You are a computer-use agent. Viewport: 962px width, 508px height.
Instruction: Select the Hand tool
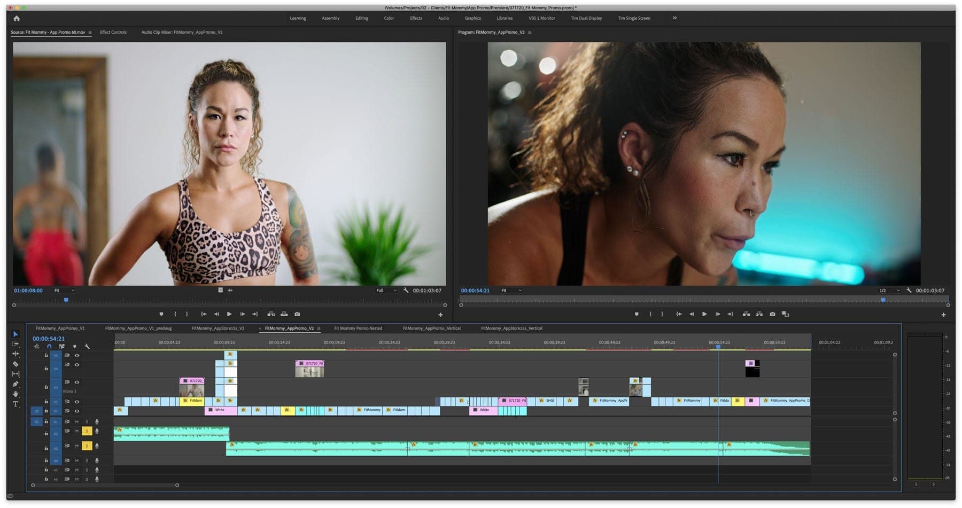pos(15,394)
